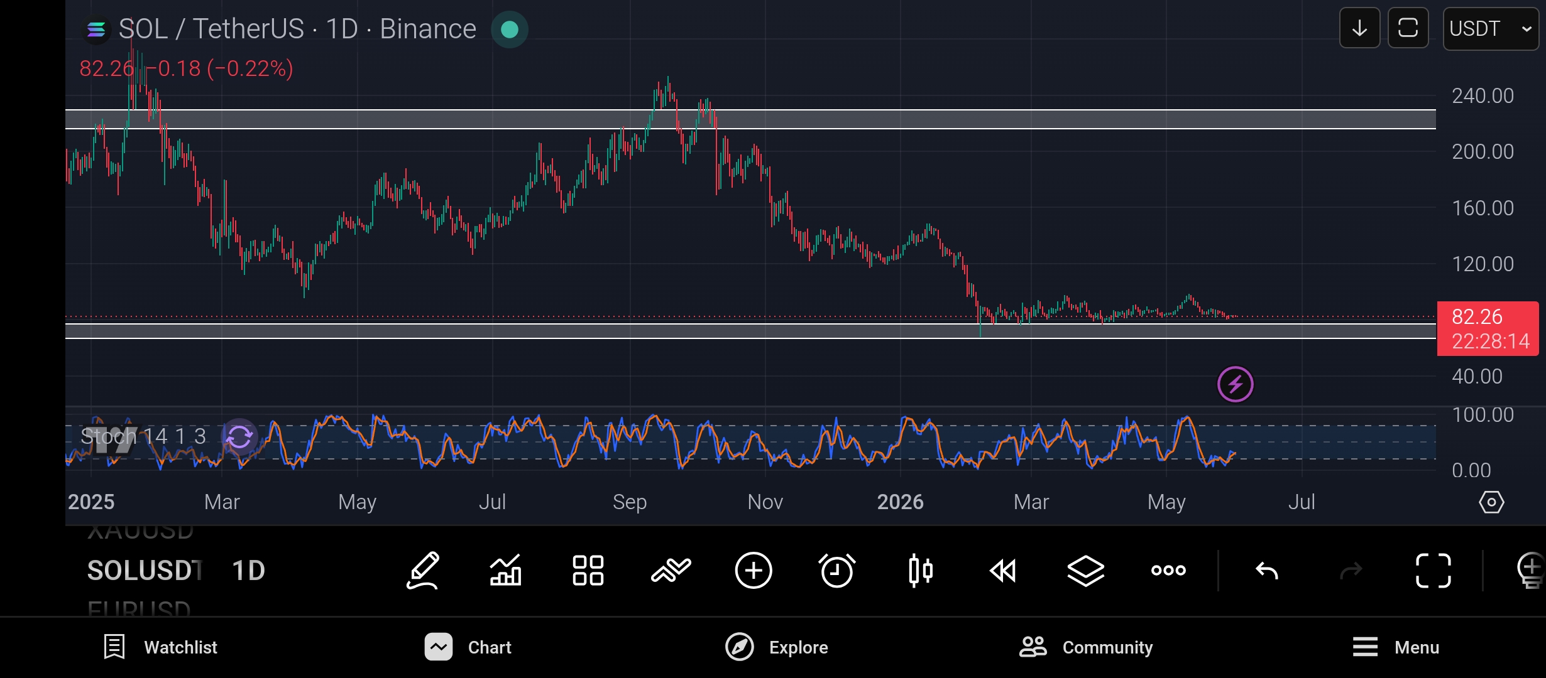Click the down arrow button beside USDT
1546x678 pixels.
click(1360, 28)
